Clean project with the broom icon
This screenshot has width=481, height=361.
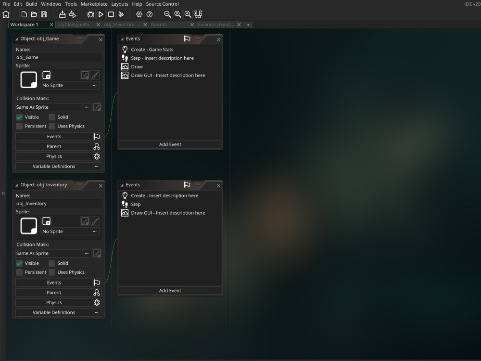(121, 14)
